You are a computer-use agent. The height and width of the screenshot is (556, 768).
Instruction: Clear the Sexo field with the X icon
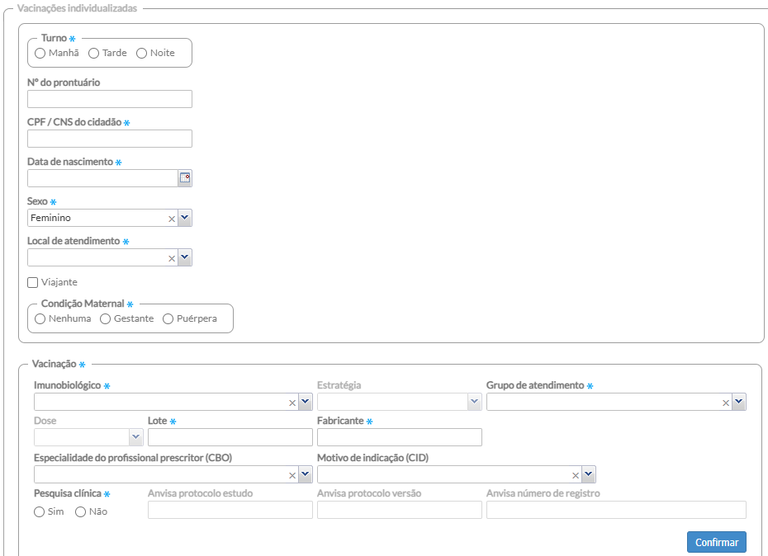tap(172, 219)
